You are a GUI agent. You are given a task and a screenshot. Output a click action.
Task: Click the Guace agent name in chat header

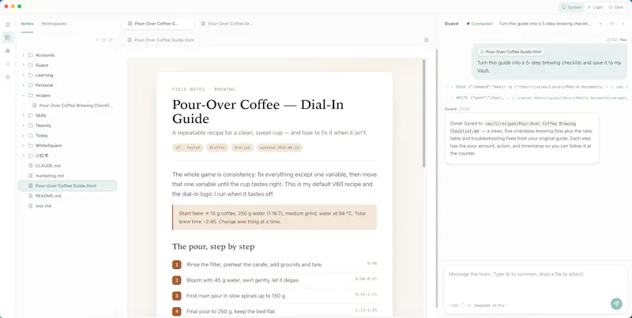[x=451, y=24]
